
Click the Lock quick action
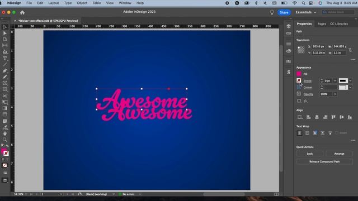click(309, 154)
